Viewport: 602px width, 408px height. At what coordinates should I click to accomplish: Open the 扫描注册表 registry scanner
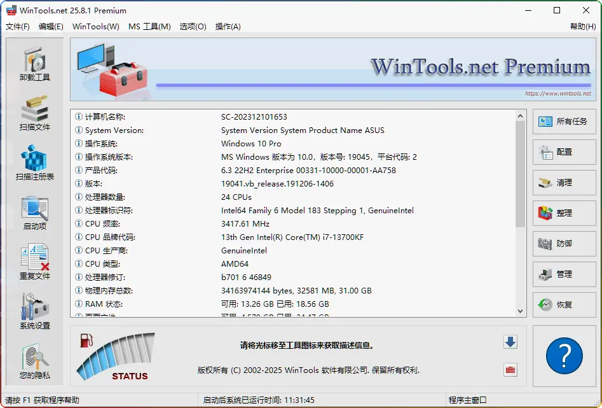point(34,163)
